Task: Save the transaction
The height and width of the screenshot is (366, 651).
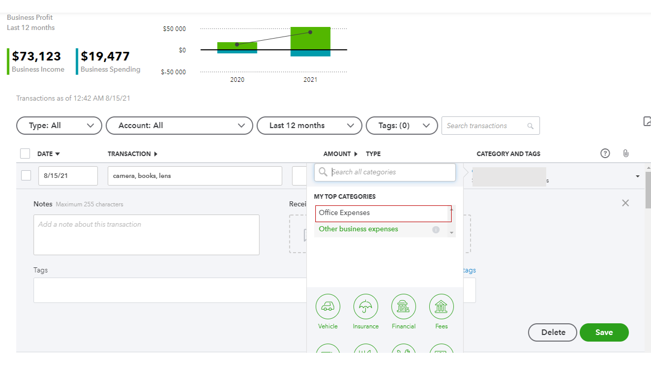Action: click(x=604, y=332)
